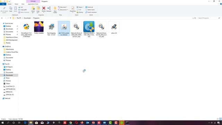The image size is (222, 125).
Task: Click Downloads in the address bar path
Action: tap(27, 18)
